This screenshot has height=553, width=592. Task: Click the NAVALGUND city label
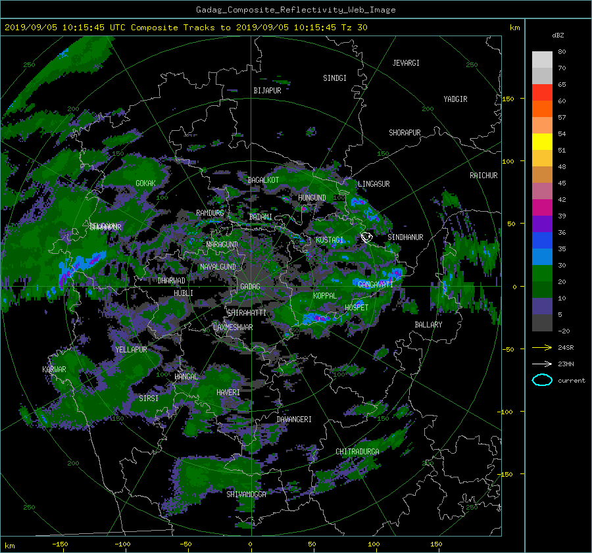pos(218,267)
